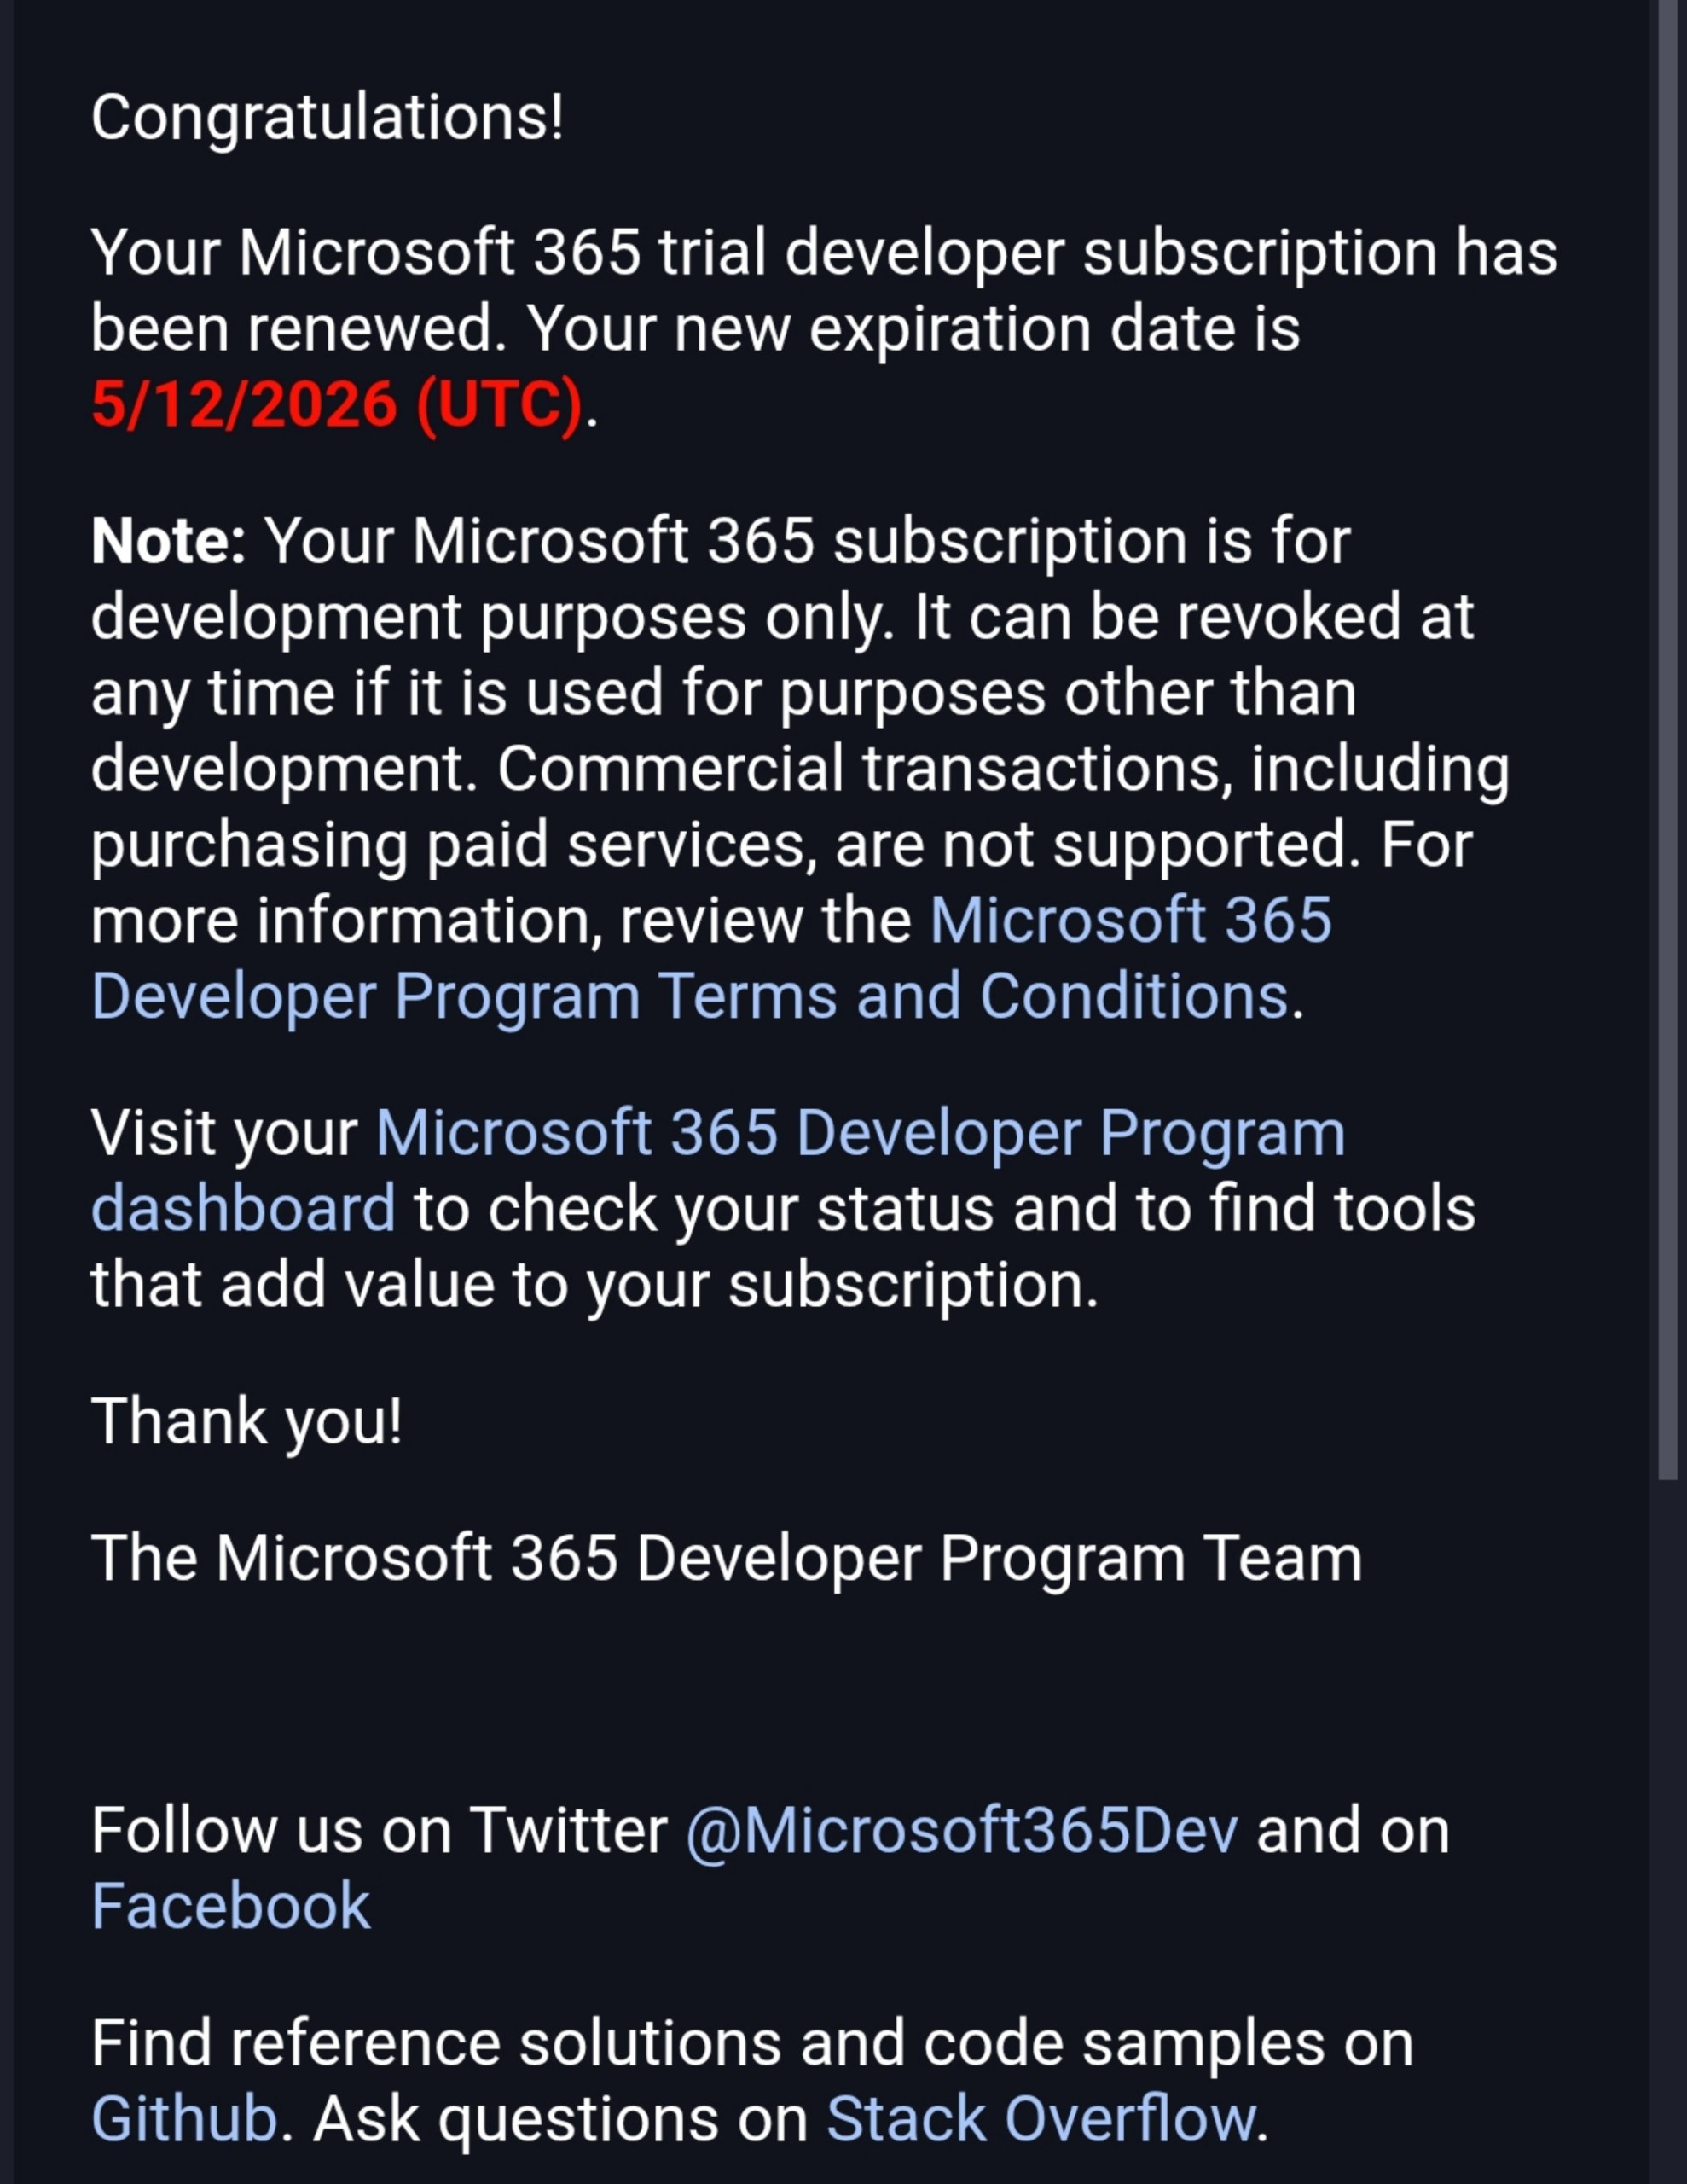Click the "Congratulations!" greeting text
Screen dimensions: 1687x2184
327,117
